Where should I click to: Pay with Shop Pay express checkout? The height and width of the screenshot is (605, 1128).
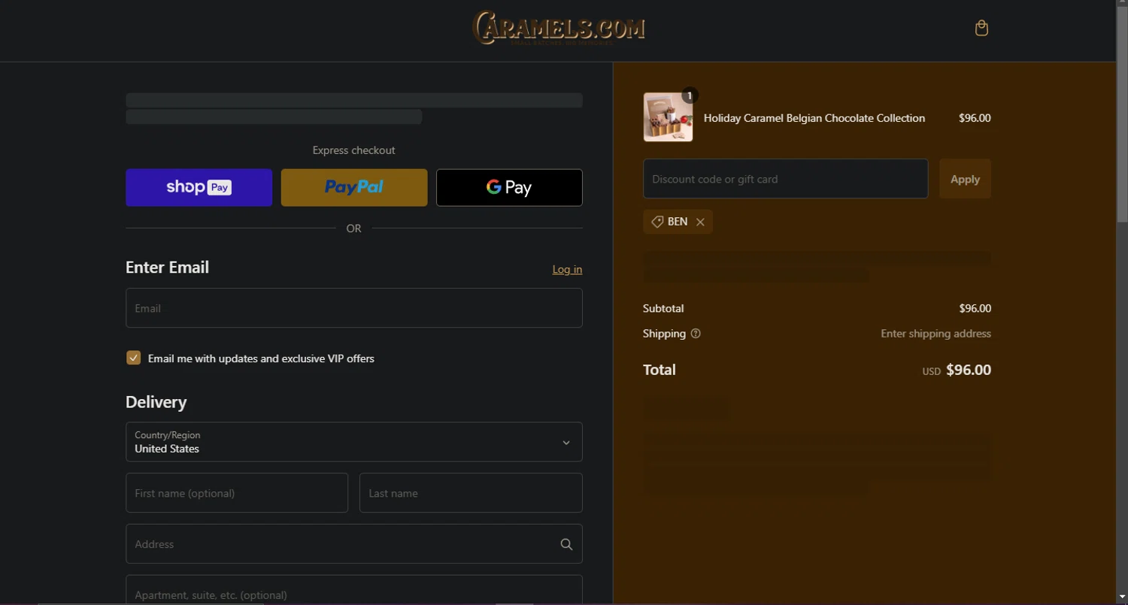pos(199,187)
